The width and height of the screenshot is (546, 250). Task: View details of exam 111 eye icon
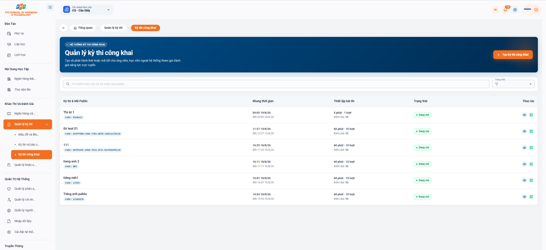point(524,148)
